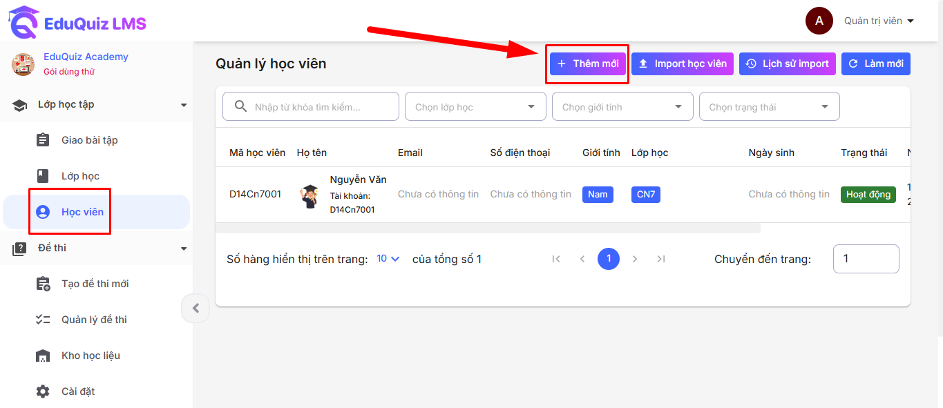Open the student avatar of Nguyễn Văn
The height and width of the screenshot is (408, 943).
coord(309,195)
